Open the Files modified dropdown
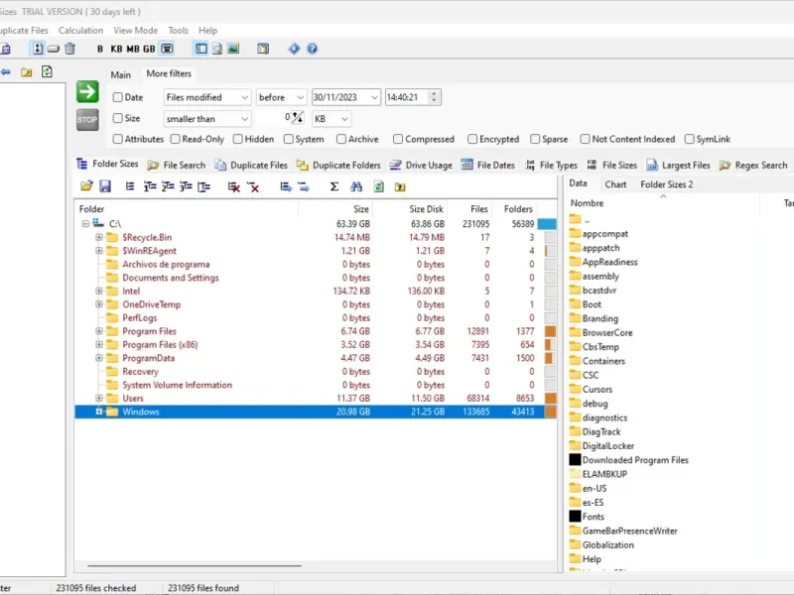The height and width of the screenshot is (595, 794). tap(207, 97)
